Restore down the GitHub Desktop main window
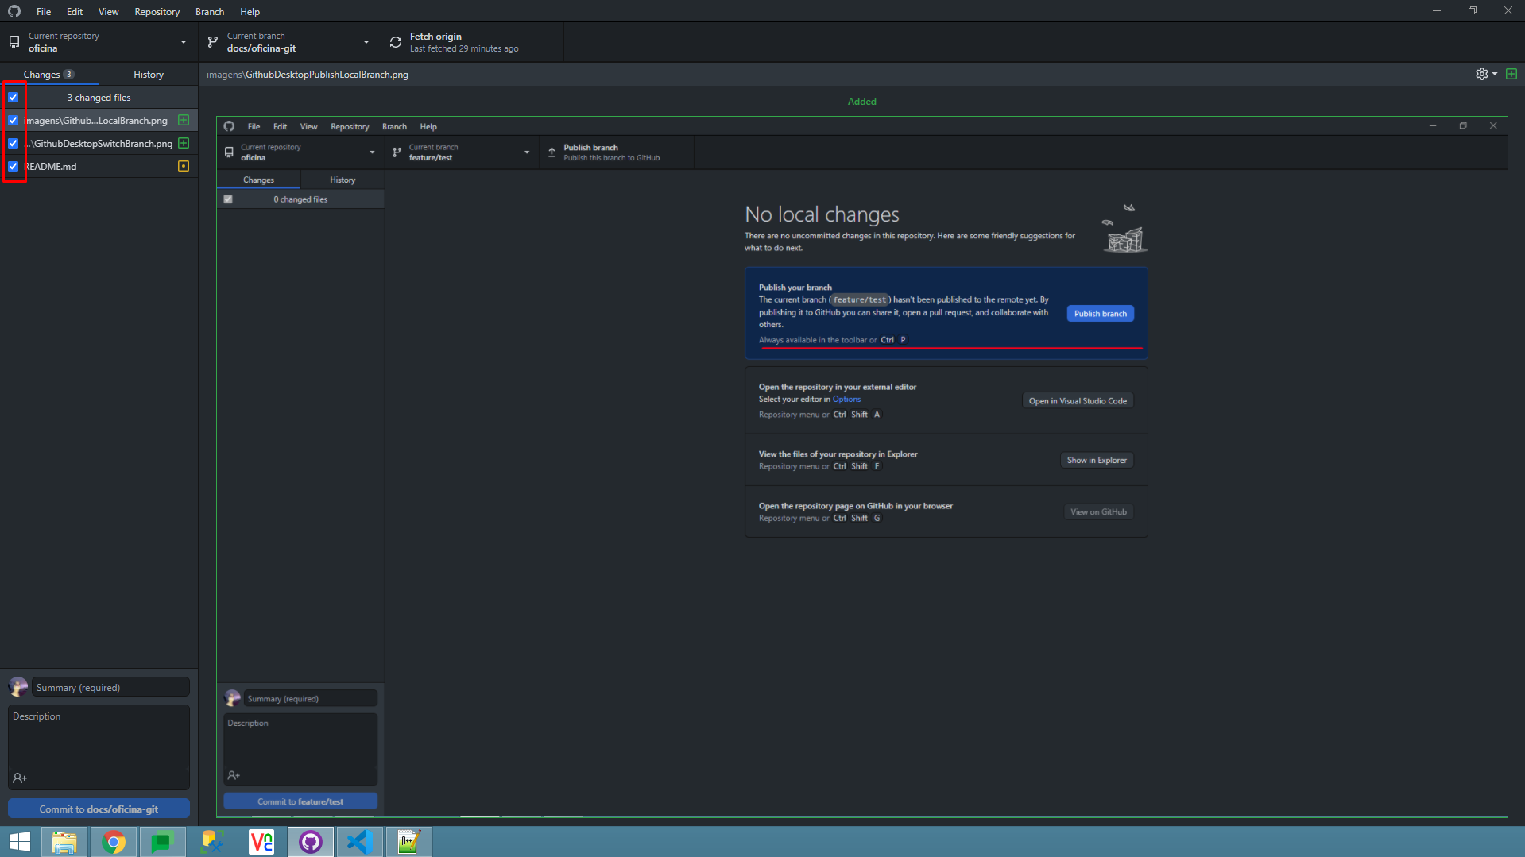Screen dimensions: 1525x857 [x=1472, y=10]
